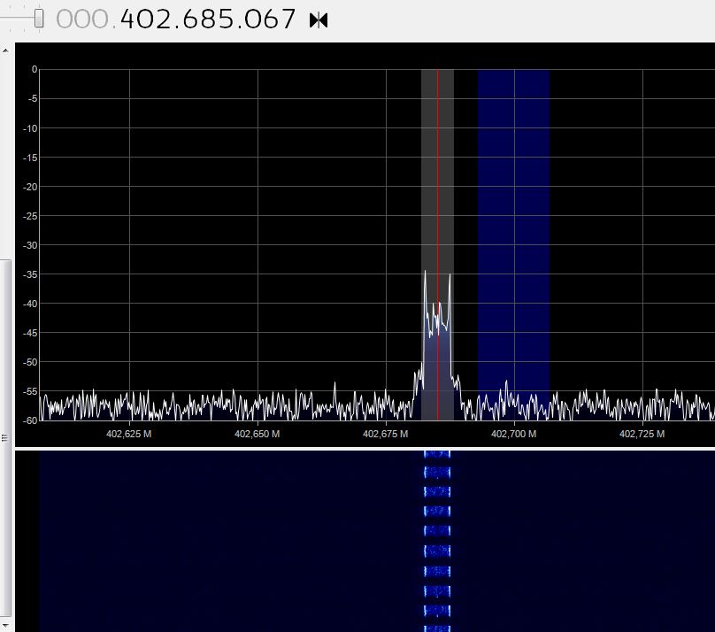Screen dimensions: 715x632
Task: Click the -35 dB scale label
Action: click(x=30, y=274)
